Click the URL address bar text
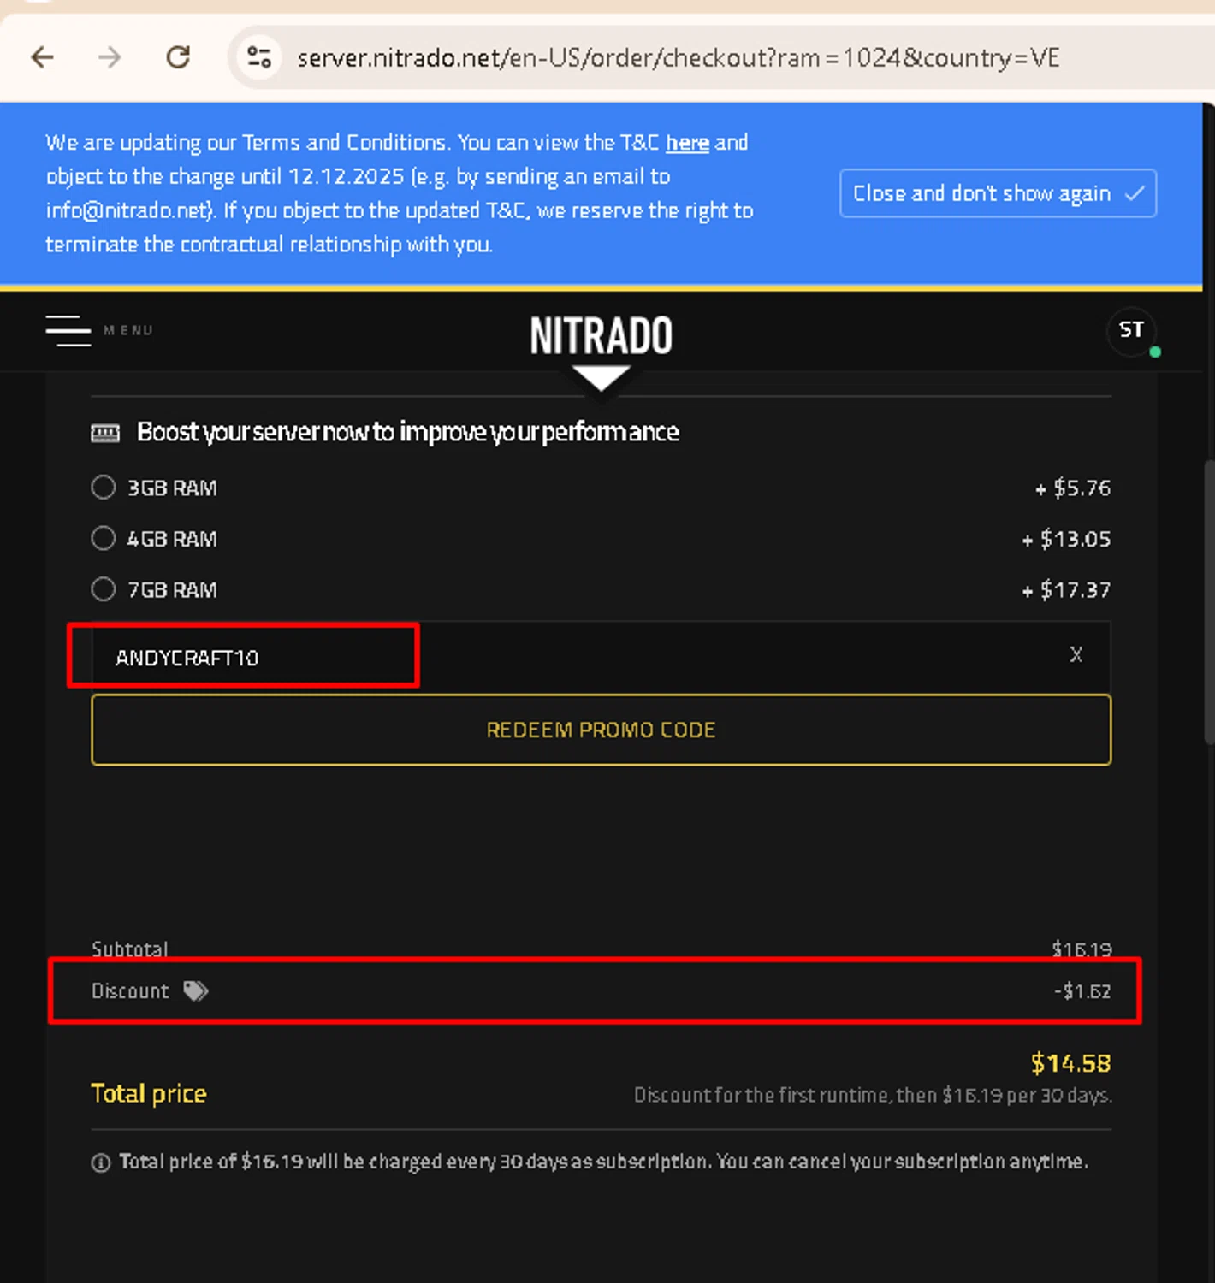The image size is (1215, 1283). [678, 57]
